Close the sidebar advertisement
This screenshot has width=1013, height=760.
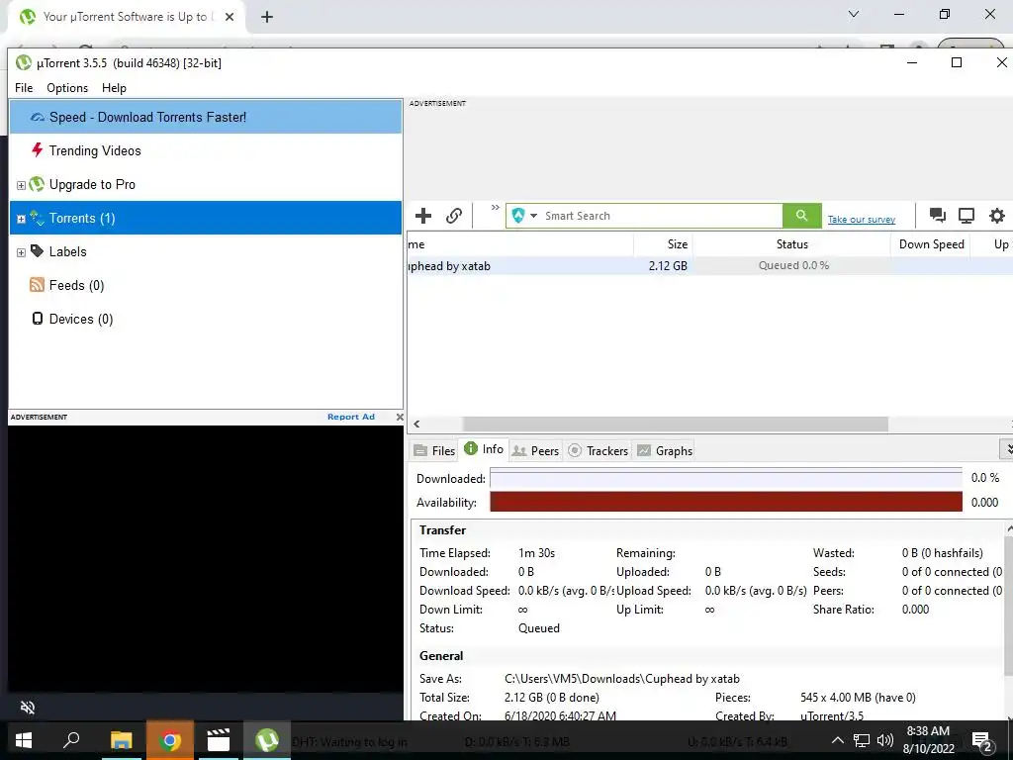[400, 417]
